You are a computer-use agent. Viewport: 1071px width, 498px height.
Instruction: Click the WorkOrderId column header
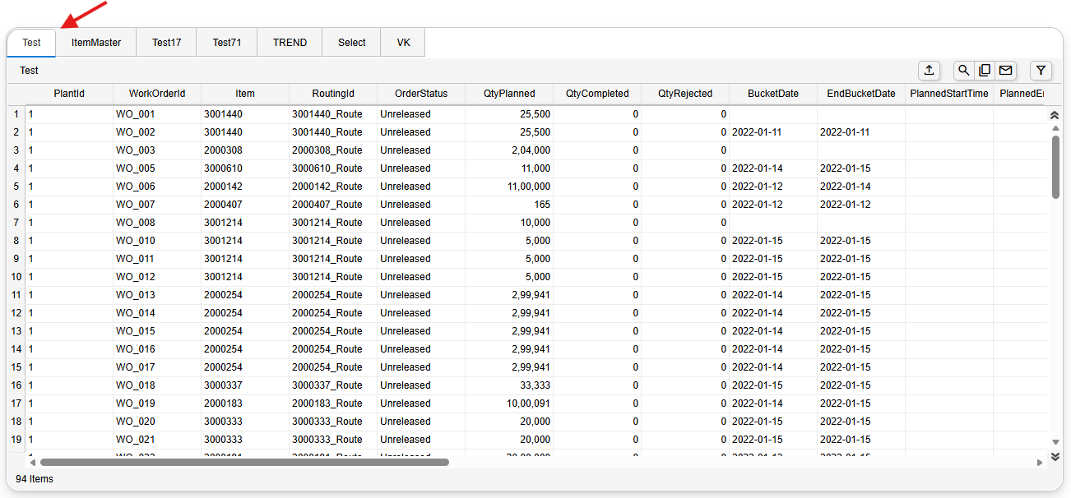(x=157, y=94)
